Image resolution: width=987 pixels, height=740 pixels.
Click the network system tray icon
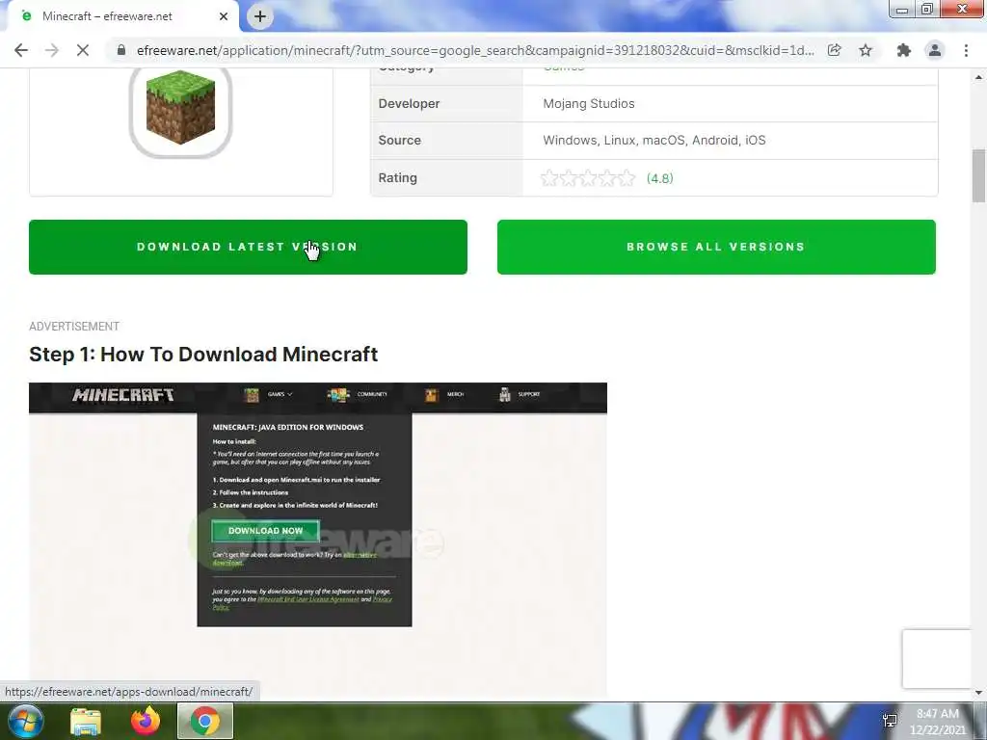890,721
